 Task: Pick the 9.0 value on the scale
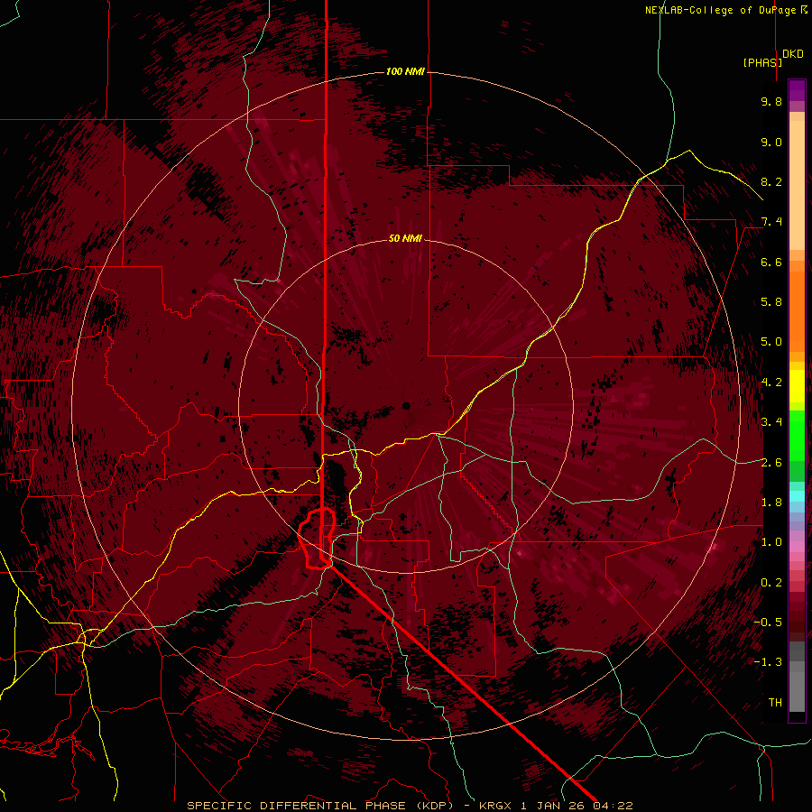coord(771,142)
